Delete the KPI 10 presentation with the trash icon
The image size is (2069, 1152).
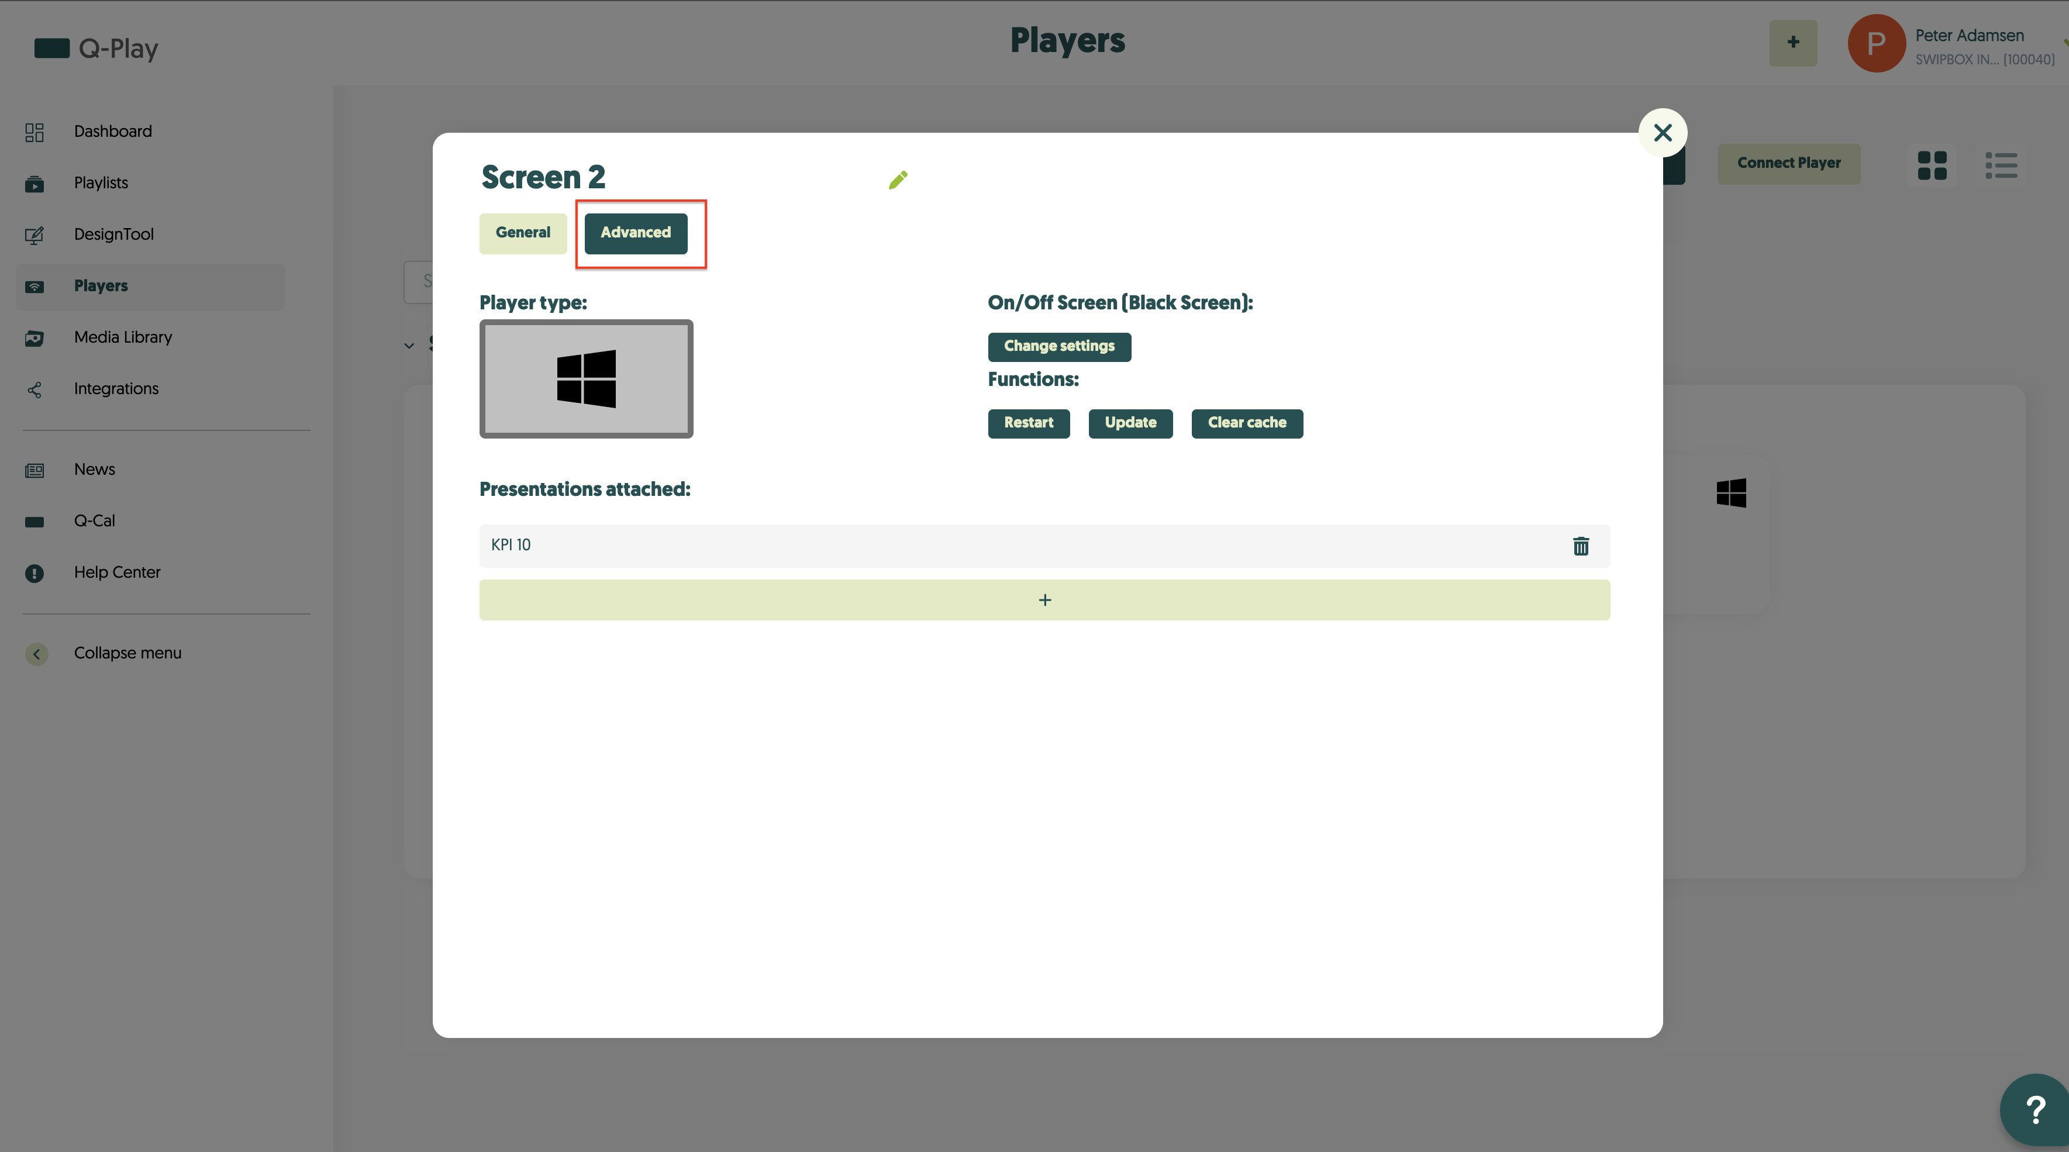pyautogui.click(x=1581, y=546)
